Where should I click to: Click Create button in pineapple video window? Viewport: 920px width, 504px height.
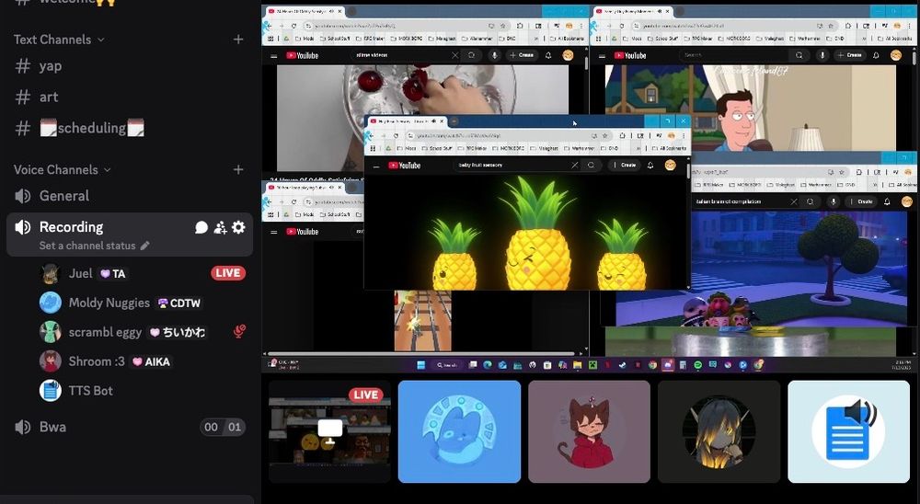coord(625,166)
